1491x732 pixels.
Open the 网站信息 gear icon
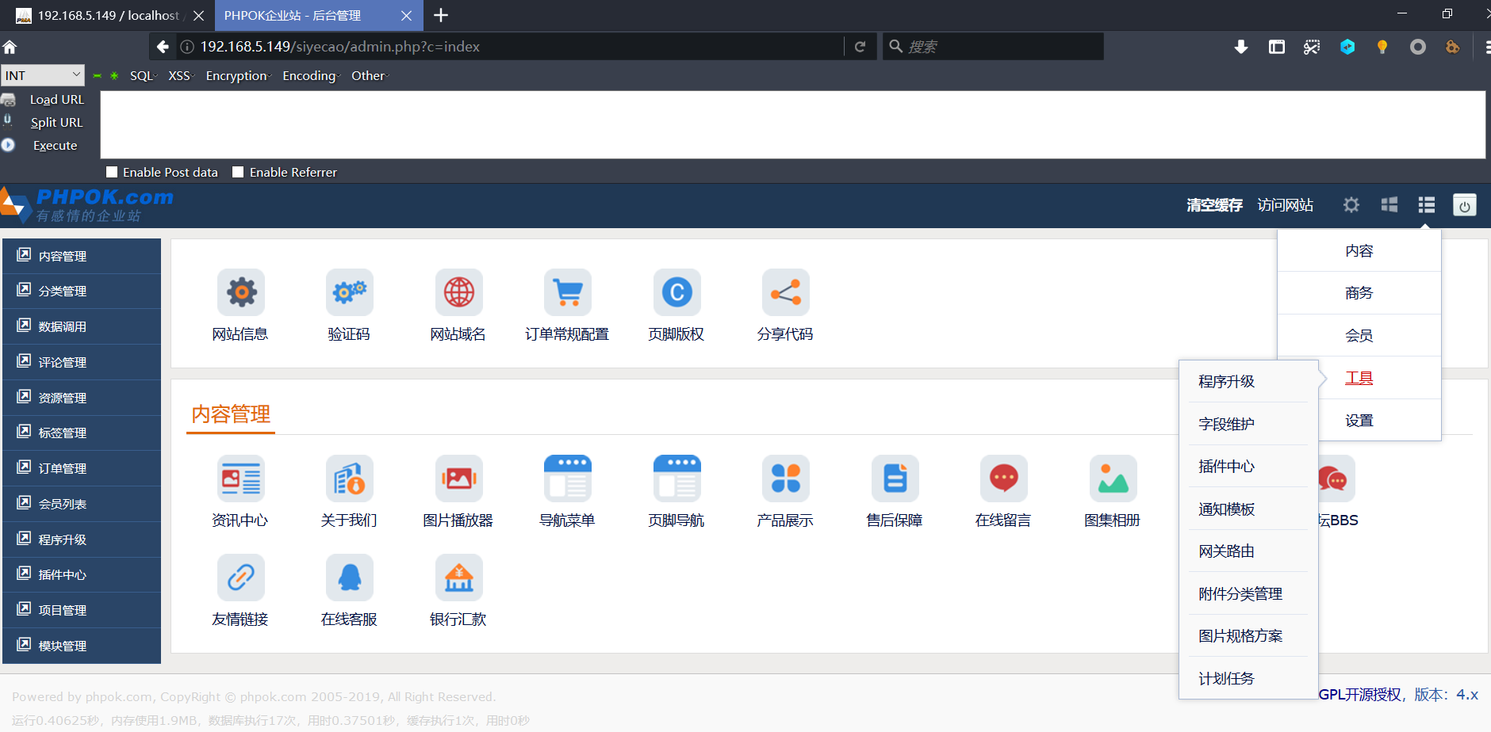click(x=241, y=292)
